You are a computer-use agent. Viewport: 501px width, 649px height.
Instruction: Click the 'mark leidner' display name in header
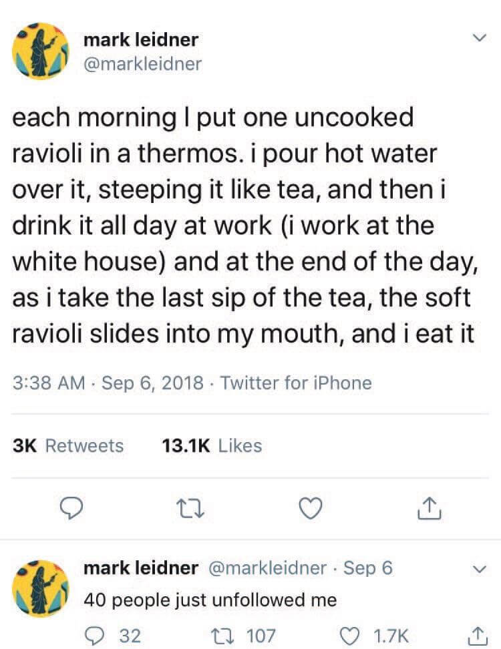141,40
